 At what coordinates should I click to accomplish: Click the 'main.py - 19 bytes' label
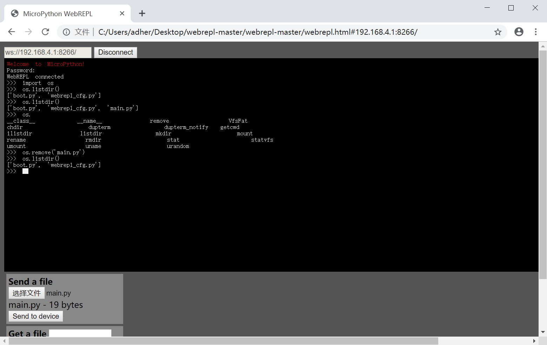(46, 305)
